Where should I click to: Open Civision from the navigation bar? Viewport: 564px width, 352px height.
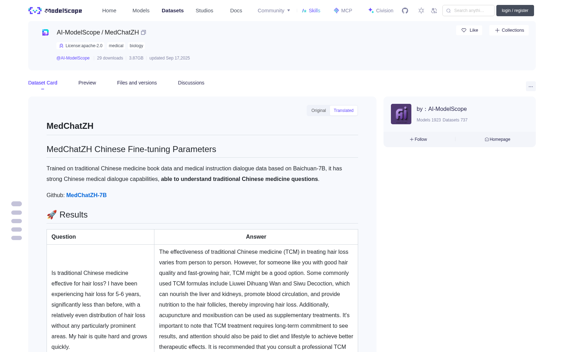point(381,11)
